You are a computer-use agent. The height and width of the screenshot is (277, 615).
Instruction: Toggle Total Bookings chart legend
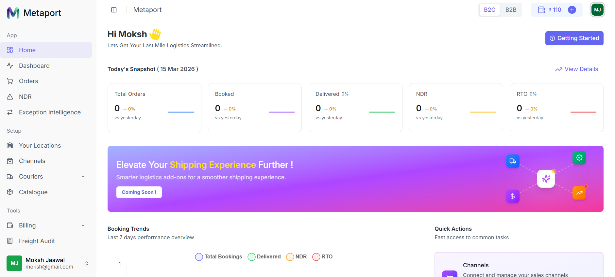click(219, 257)
